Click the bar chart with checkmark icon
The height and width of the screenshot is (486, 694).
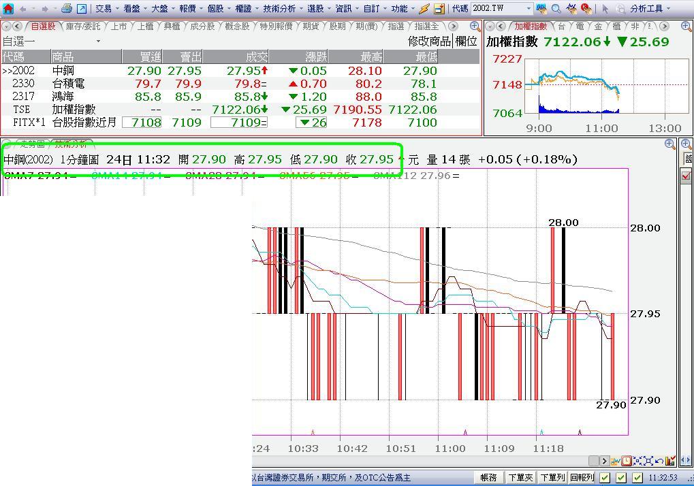tap(670, 461)
